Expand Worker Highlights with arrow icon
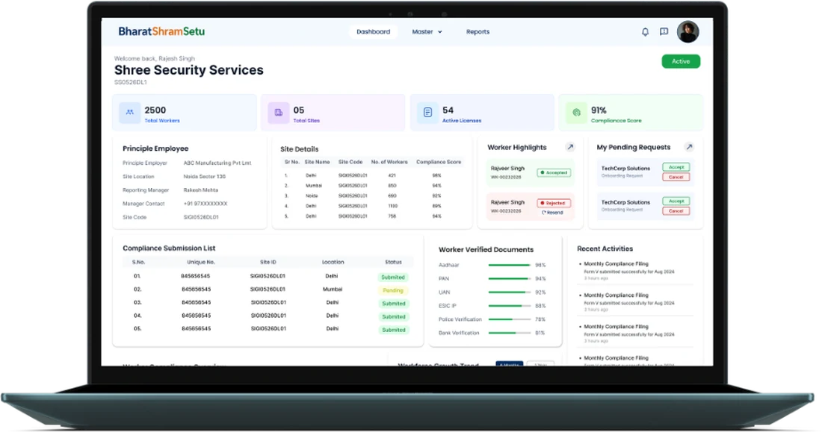 click(x=570, y=147)
